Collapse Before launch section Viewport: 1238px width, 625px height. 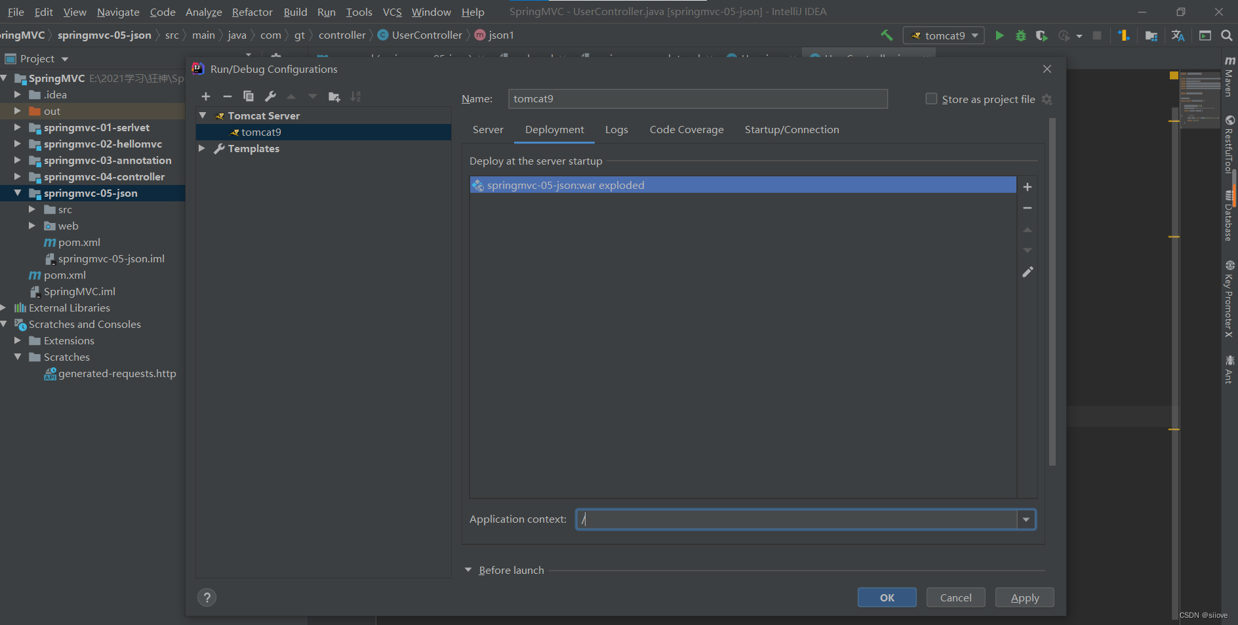click(468, 570)
